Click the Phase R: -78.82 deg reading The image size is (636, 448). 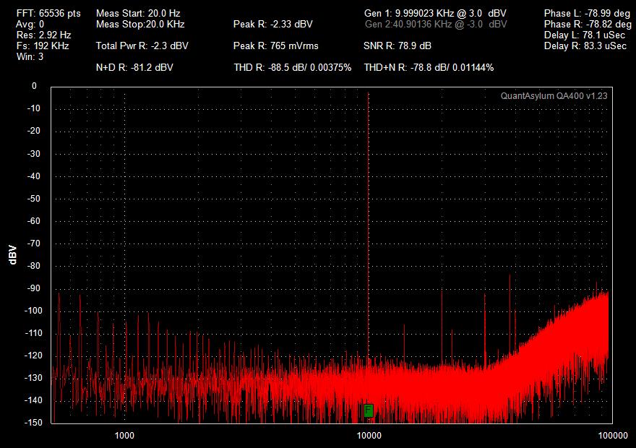[x=588, y=25]
